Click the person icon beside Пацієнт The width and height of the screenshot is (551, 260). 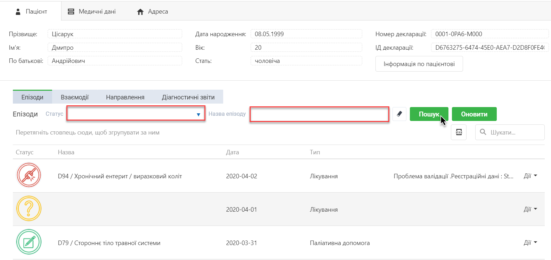click(18, 12)
